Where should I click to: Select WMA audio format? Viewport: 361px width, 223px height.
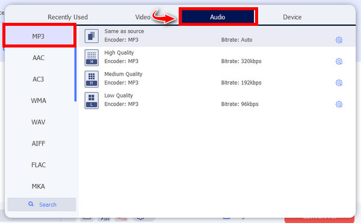39,100
